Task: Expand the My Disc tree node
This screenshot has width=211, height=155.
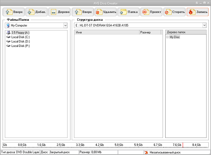Action: [x=168, y=37]
